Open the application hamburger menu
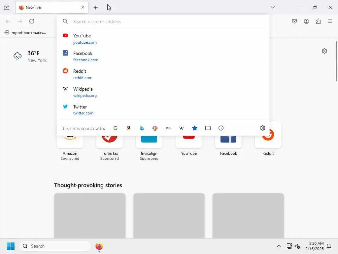The height and width of the screenshot is (254, 338). [330, 21]
